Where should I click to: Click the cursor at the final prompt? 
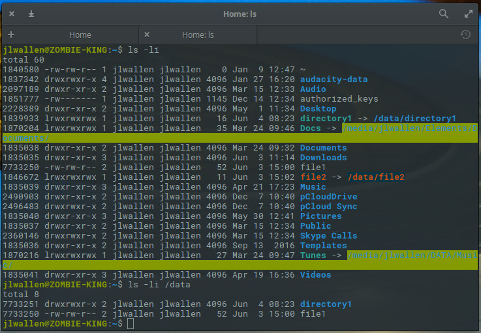click(x=131, y=323)
